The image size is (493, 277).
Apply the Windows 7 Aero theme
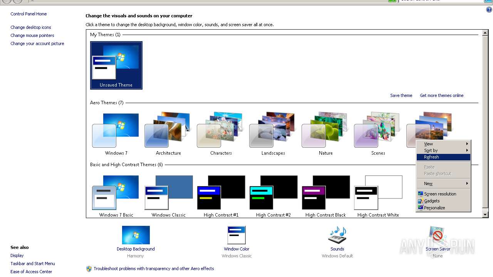click(116, 134)
